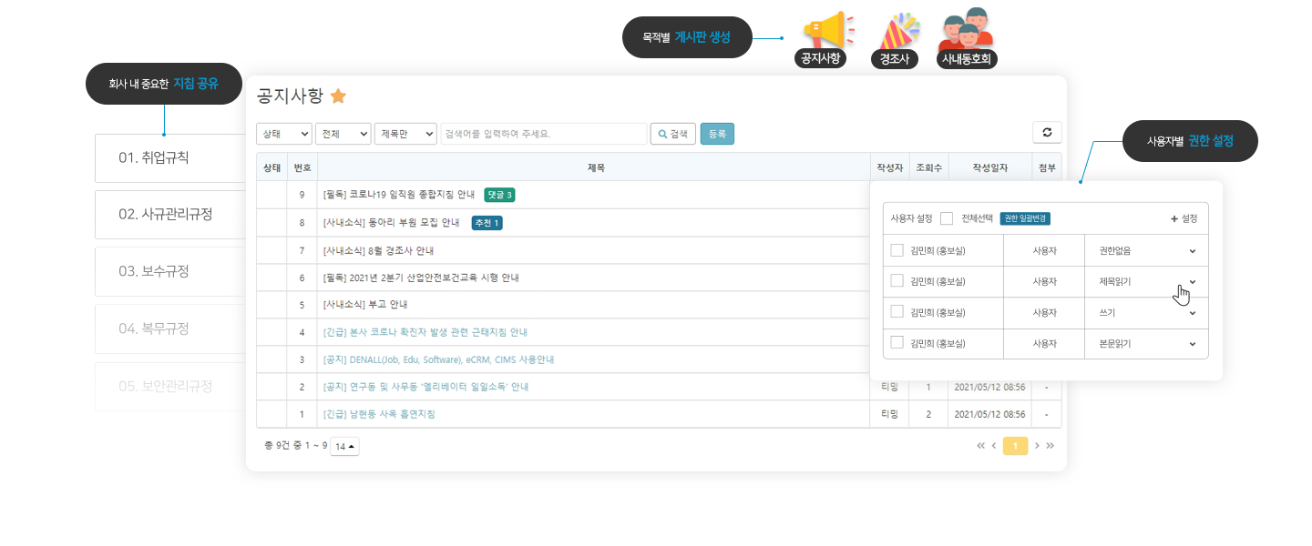Click the 등록 register button
The width and height of the screenshot is (1312, 546).
[717, 134]
